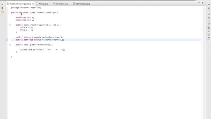Screen dimensions: 211x119
Task: Maximize the editor area
Action: pyautogui.click(x=202, y=3)
